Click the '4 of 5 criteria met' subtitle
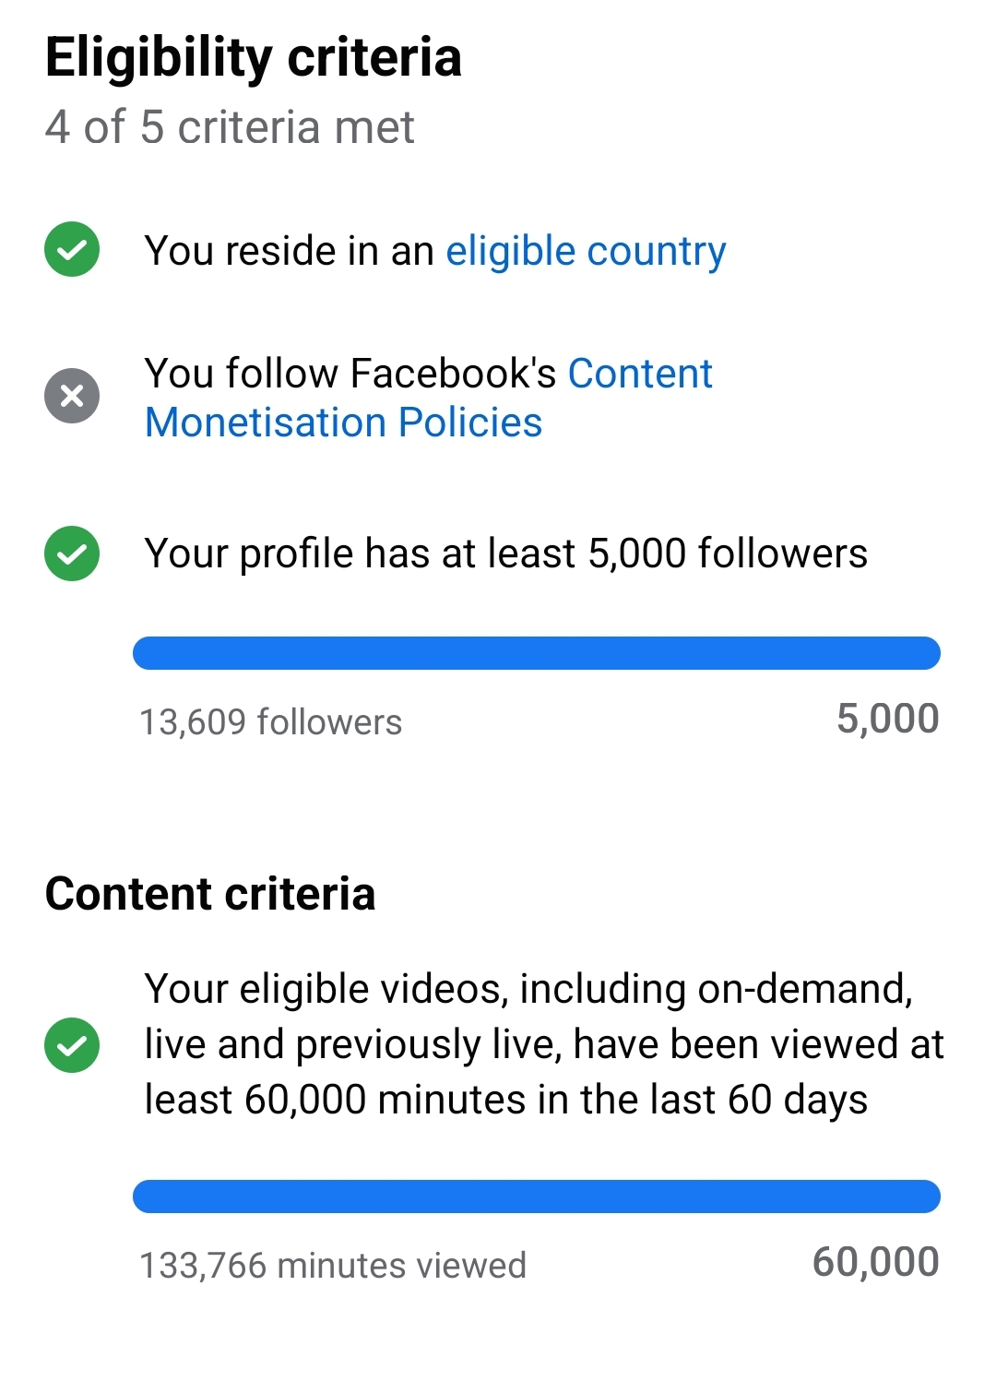The height and width of the screenshot is (1381, 996). pyautogui.click(x=230, y=127)
